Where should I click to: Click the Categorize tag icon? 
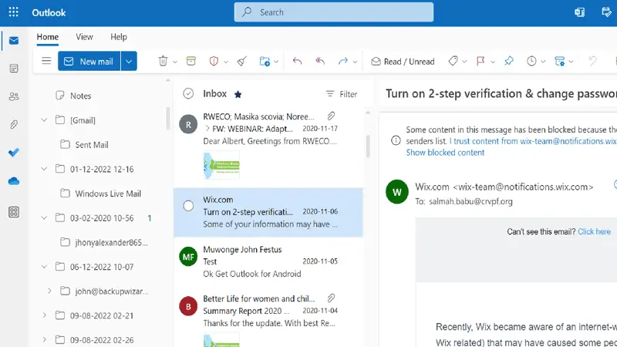click(x=453, y=61)
